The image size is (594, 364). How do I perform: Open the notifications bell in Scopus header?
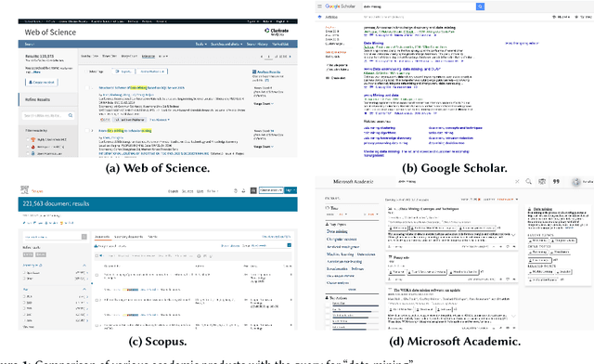[x=243, y=190]
